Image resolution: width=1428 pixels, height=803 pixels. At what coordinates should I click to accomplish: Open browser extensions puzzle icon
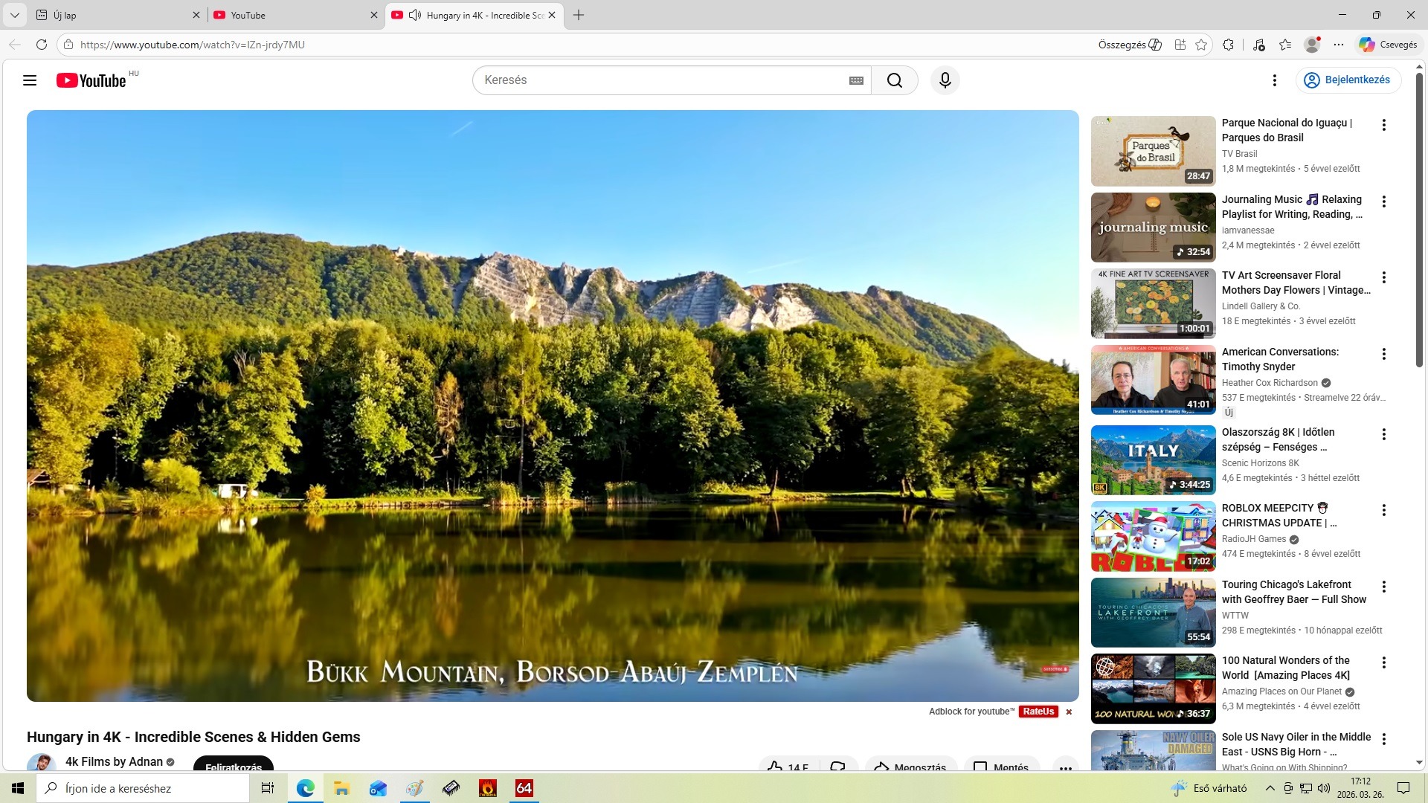pyautogui.click(x=1228, y=45)
